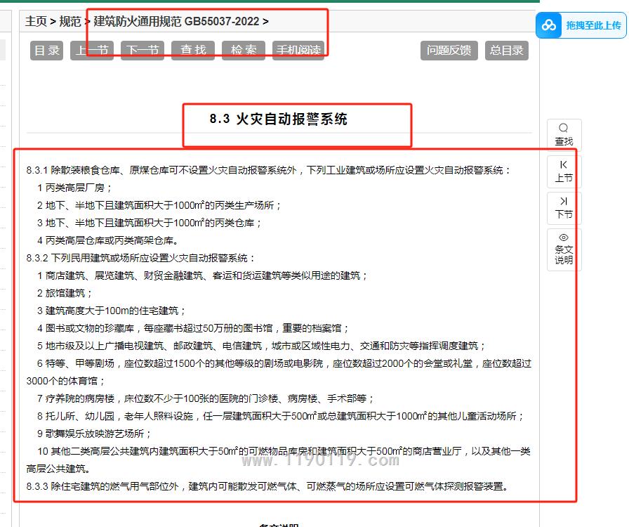Click the gray 查找 button in top toolbar
Viewport: 629px width, 527px height.
[x=193, y=51]
